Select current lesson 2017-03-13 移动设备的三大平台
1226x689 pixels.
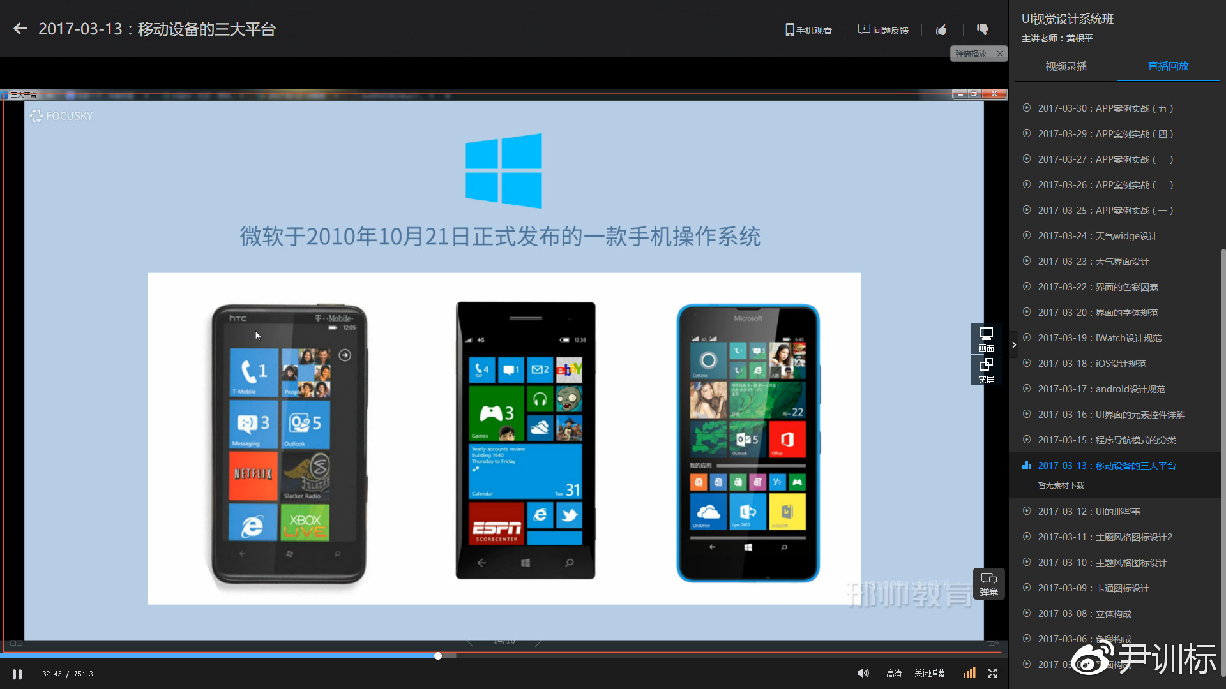pyautogui.click(x=1107, y=466)
